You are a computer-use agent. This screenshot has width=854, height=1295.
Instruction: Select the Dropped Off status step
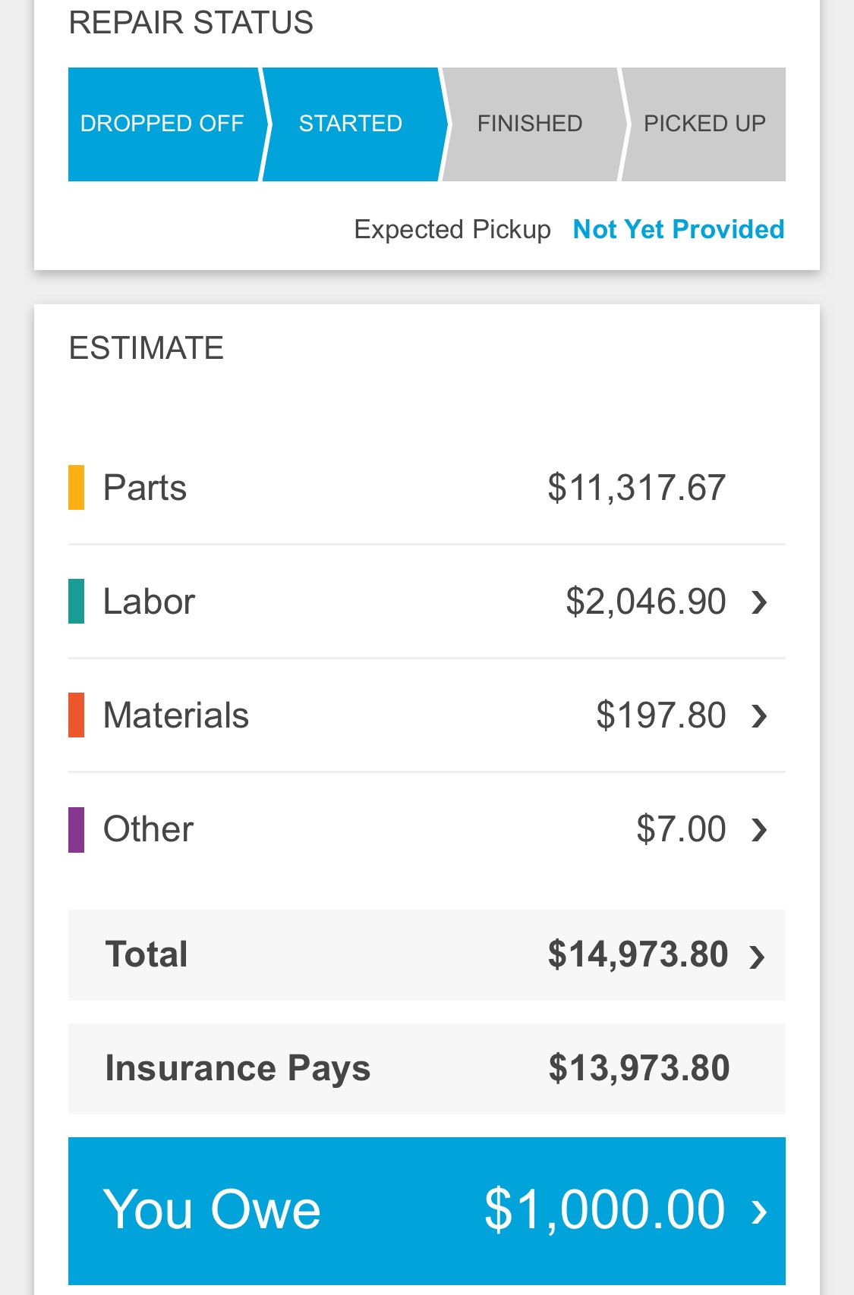(x=162, y=124)
